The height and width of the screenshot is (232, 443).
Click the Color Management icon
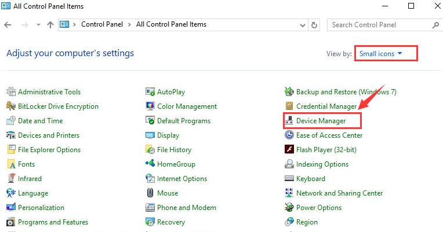pyautogui.click(x=150, y=106)
